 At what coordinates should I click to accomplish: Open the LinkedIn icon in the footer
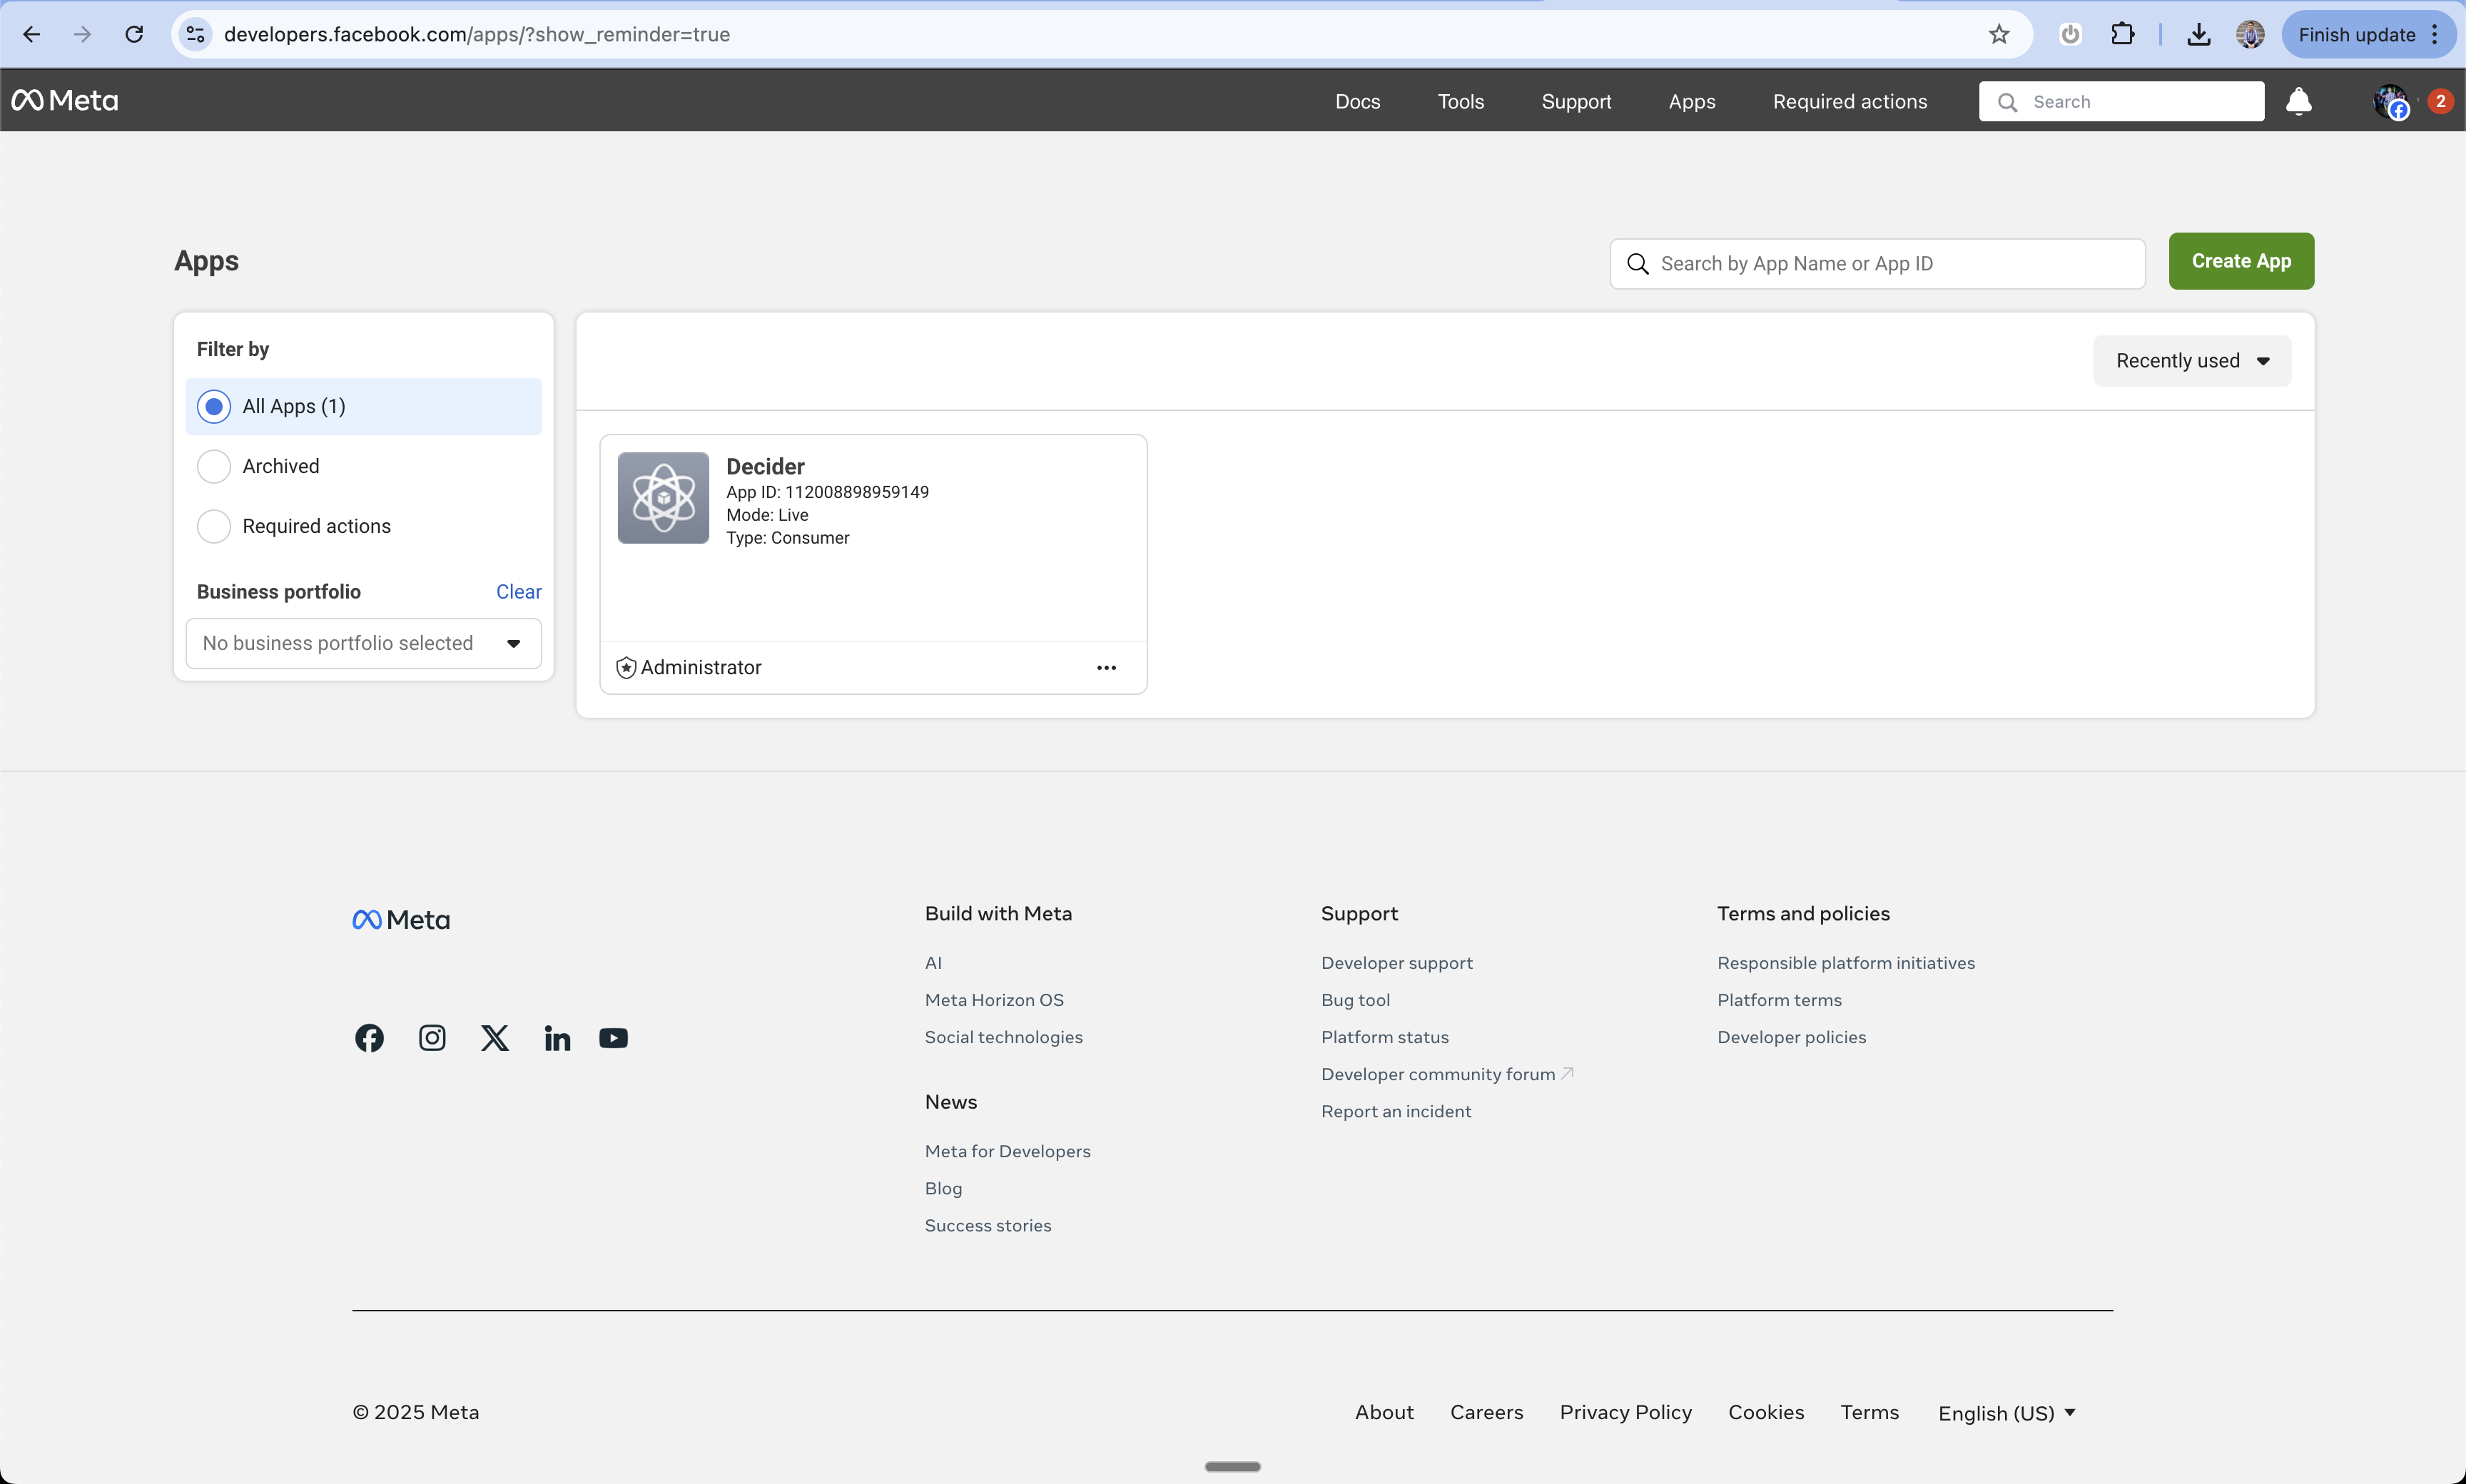tap(557, 1038)
